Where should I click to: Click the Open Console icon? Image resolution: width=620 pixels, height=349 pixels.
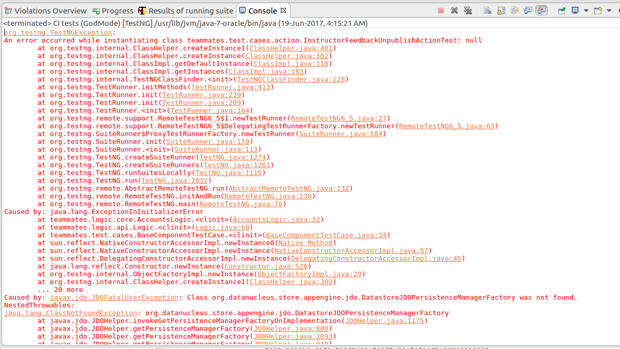[598, 11]
